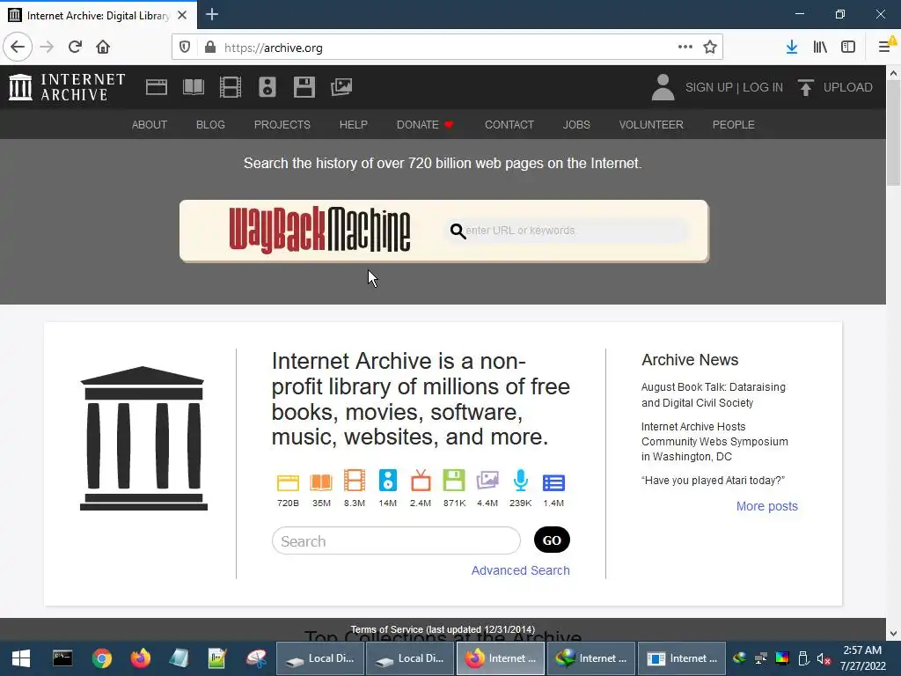Open the Firefox hamburger menu
Image resolution: width=901 pixels, height=676 pixels.
pyautogui.click(x=884, y=48)
